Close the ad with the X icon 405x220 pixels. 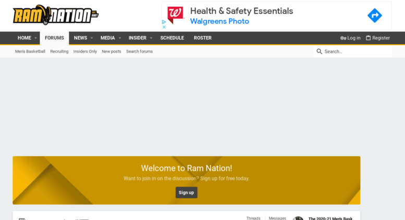click(x=164, y=27)
